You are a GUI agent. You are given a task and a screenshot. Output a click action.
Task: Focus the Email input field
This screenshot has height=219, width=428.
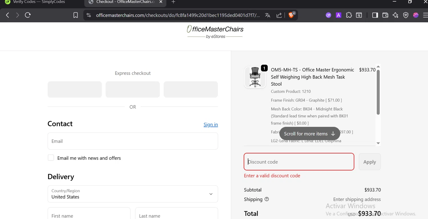pyautogui.click(x=133, y=141)
